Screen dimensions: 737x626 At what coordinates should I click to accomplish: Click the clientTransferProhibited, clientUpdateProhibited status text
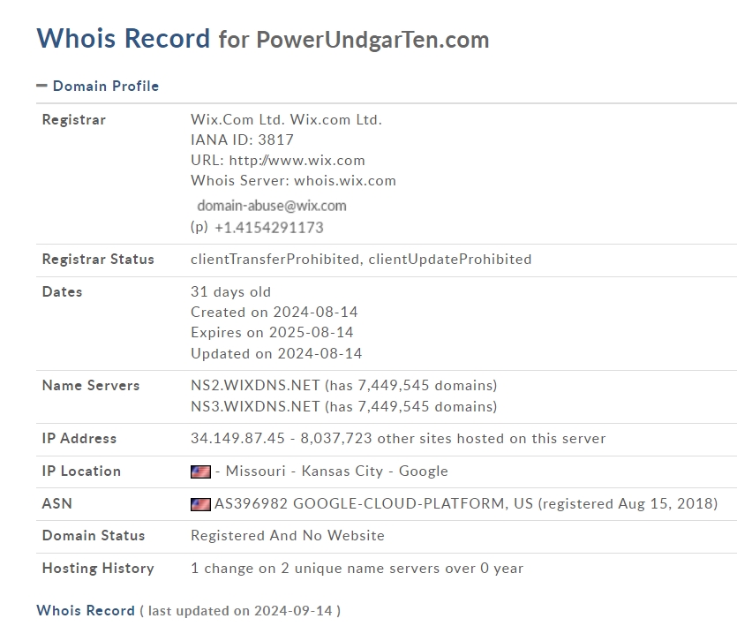(361, 260)
